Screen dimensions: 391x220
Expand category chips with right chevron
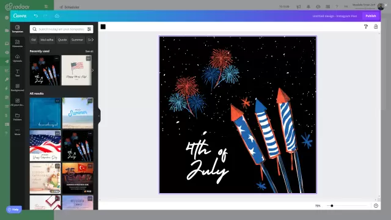coord(92,40)
